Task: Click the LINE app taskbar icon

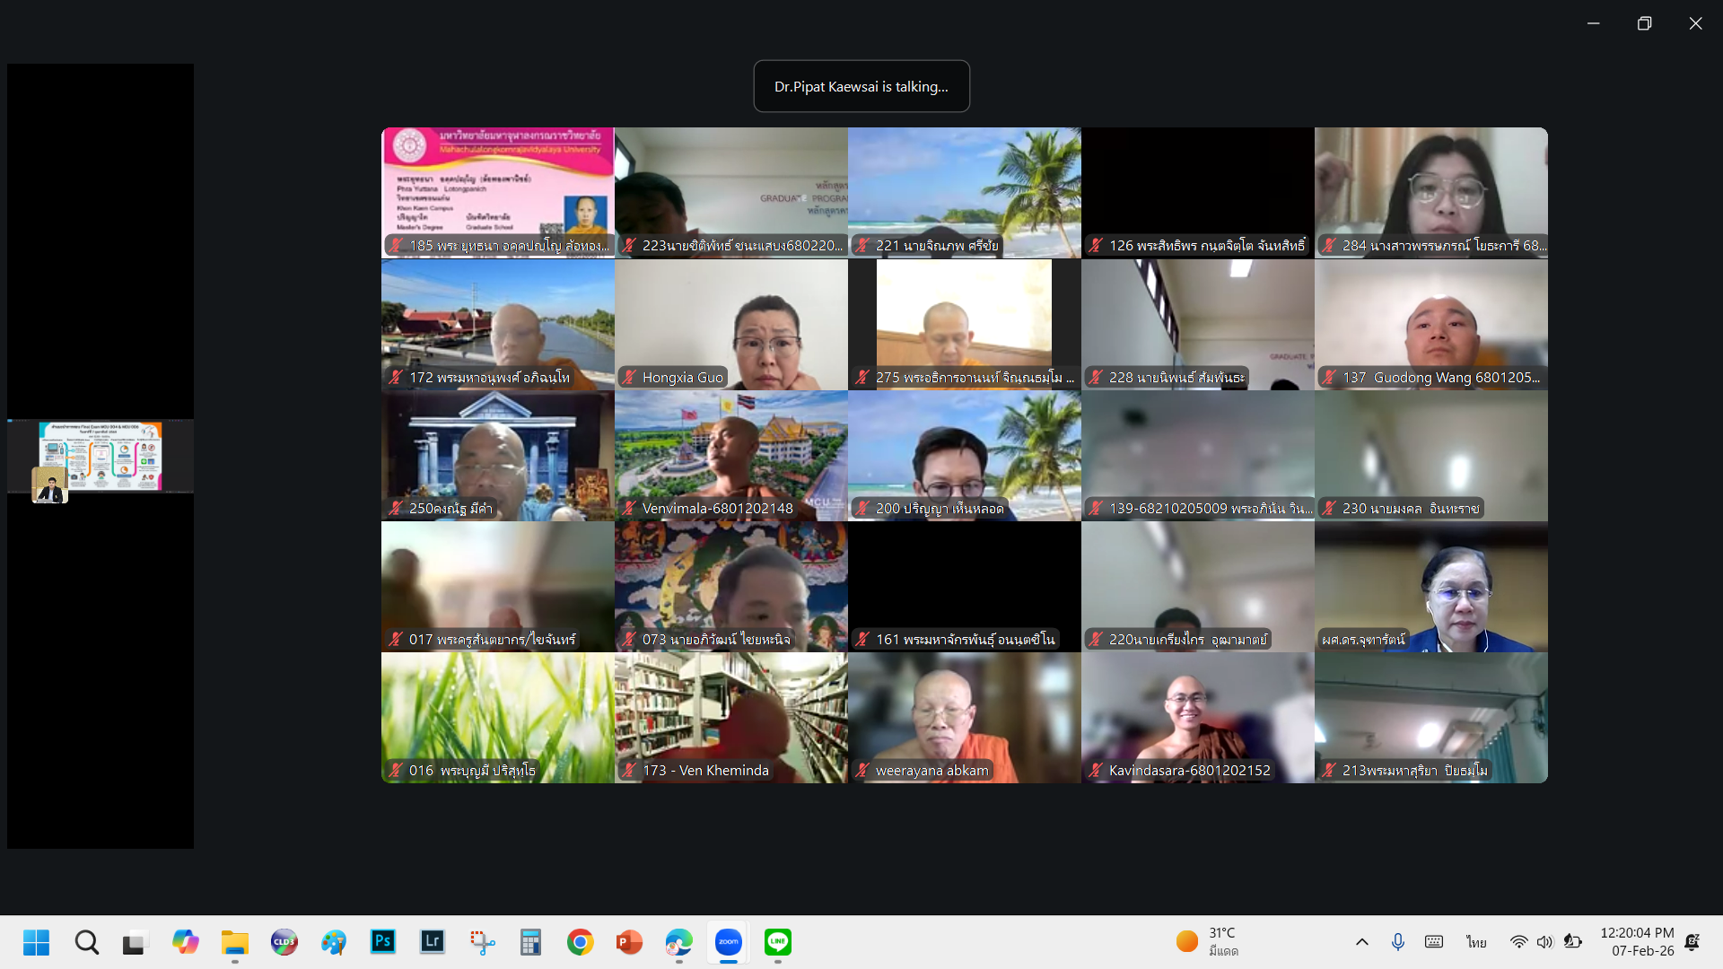Action: click(x=777, y=941)
